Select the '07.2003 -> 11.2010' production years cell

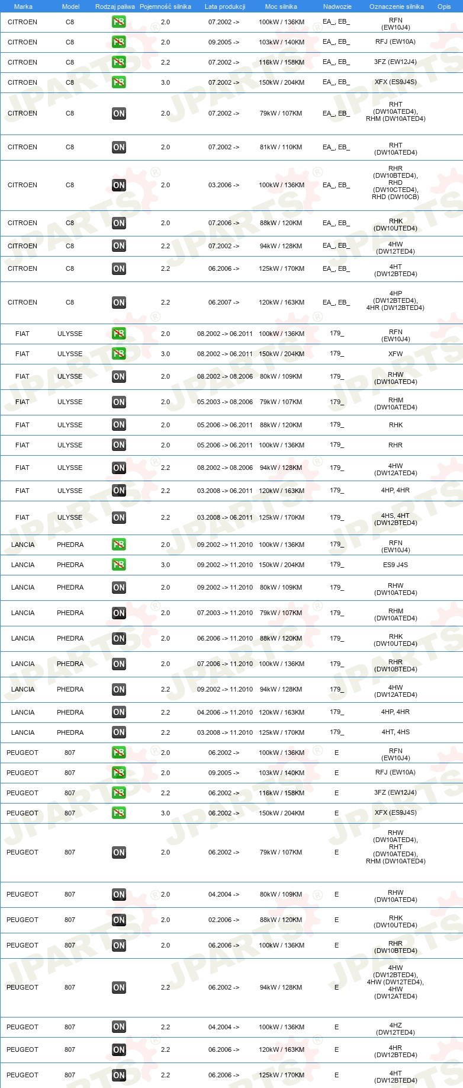[225, 613]
